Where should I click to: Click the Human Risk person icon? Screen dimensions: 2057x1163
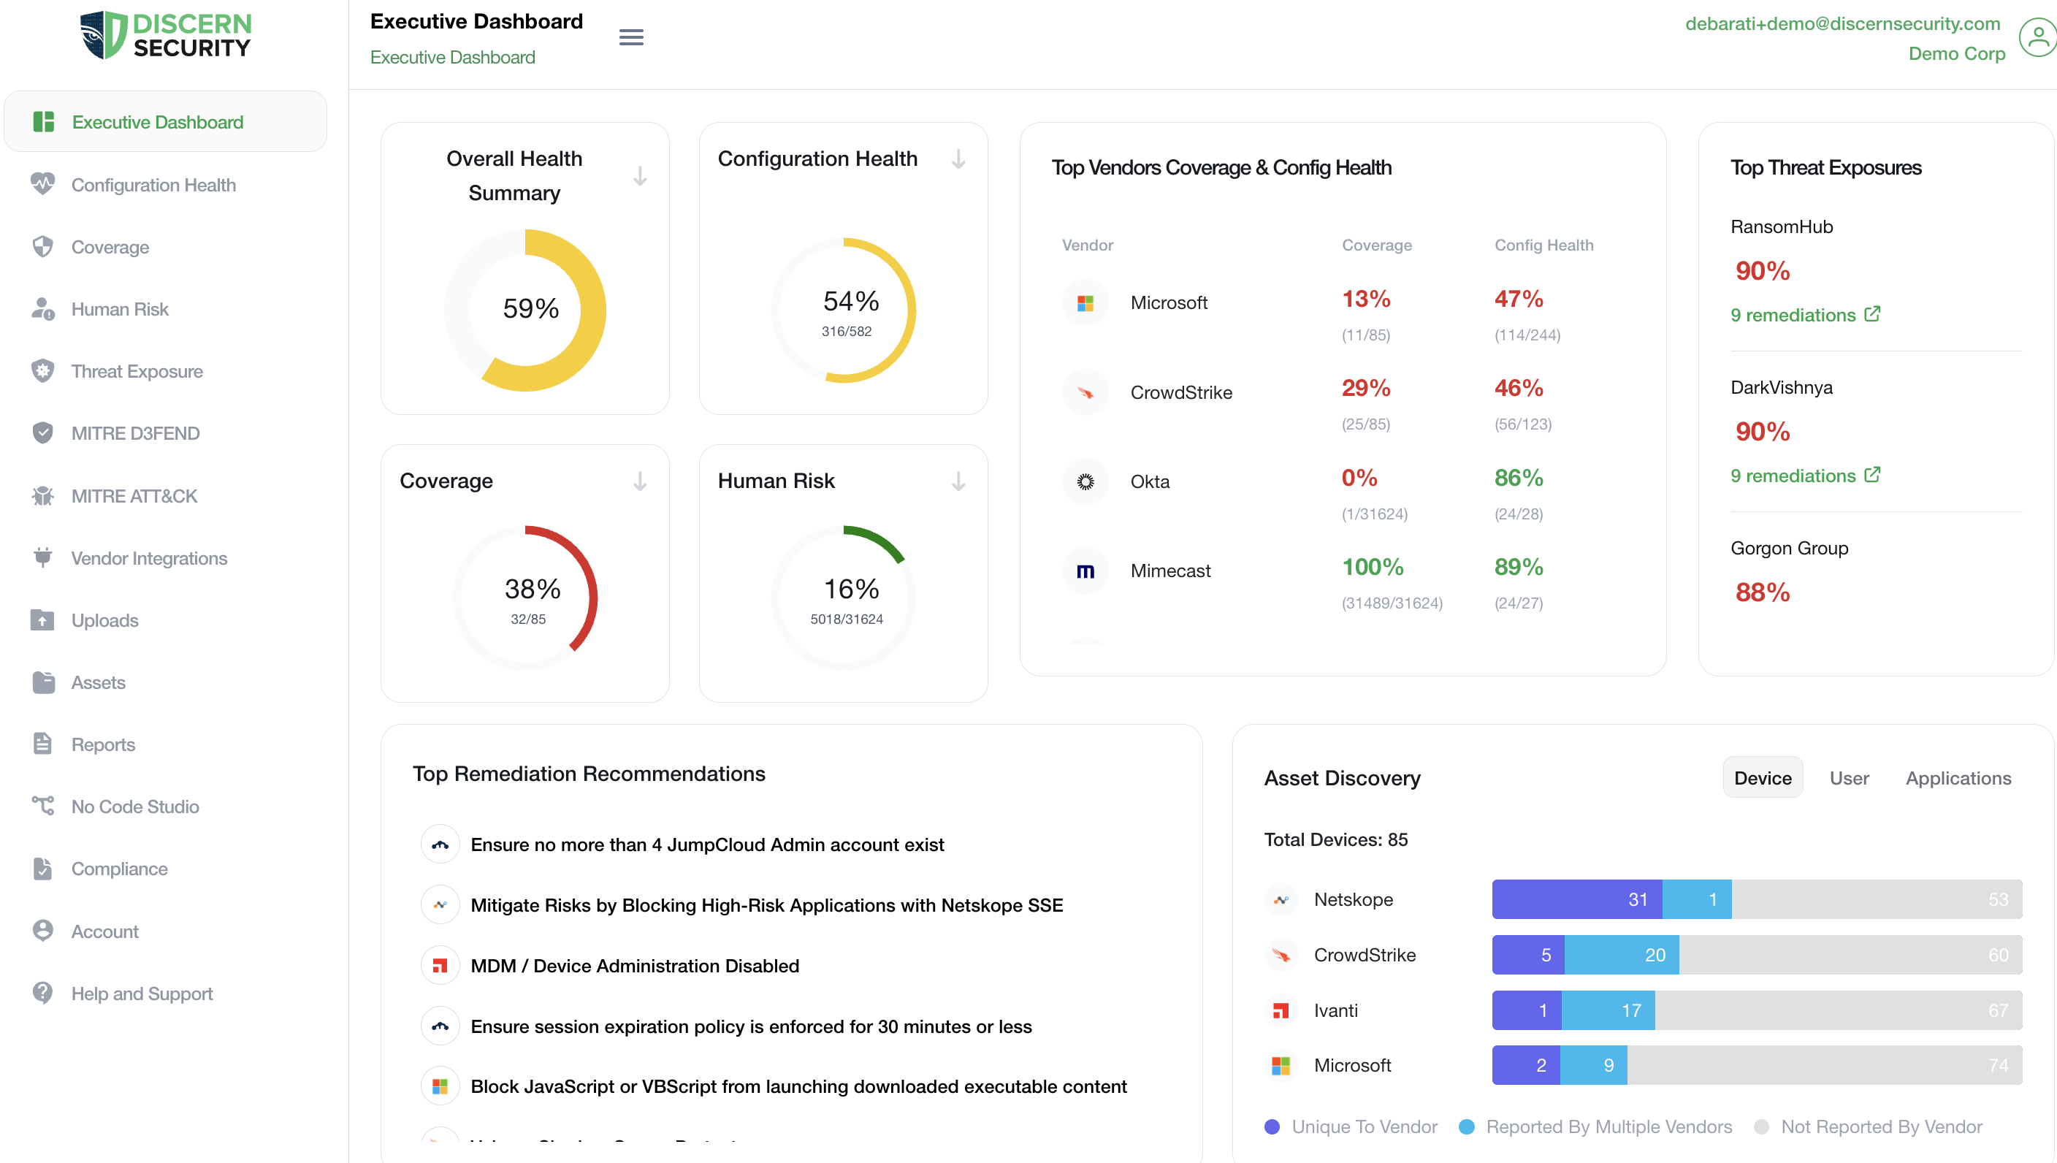[43, 309]
